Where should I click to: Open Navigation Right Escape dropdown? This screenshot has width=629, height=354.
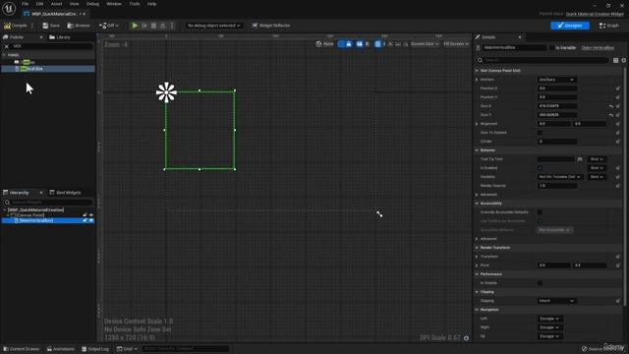pyautogui.click(x=550, y=327)
